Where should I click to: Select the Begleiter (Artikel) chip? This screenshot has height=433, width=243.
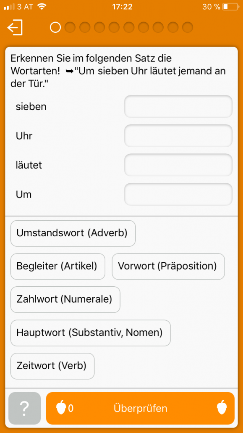tap(57, 267)
